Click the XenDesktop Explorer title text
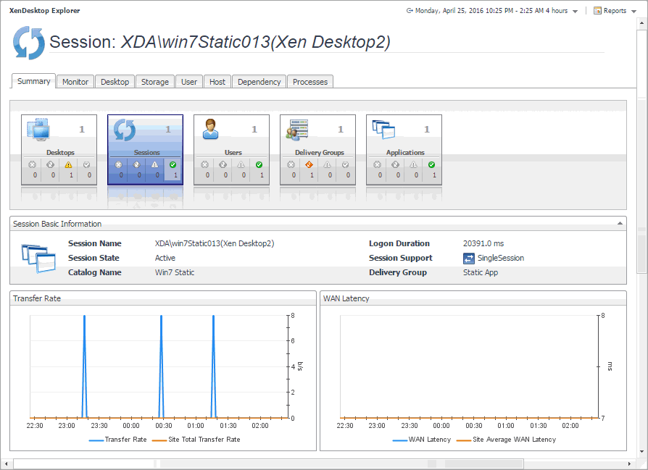 (x=45, y=11)
